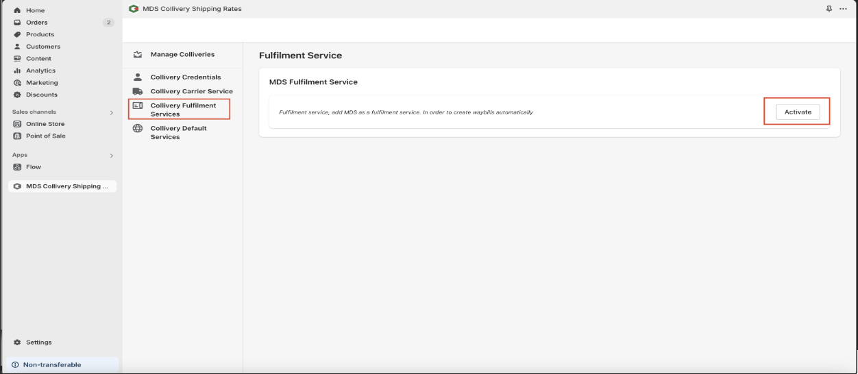Open the three-dot more options menu
858x374 pixels.
click(843, 9)
